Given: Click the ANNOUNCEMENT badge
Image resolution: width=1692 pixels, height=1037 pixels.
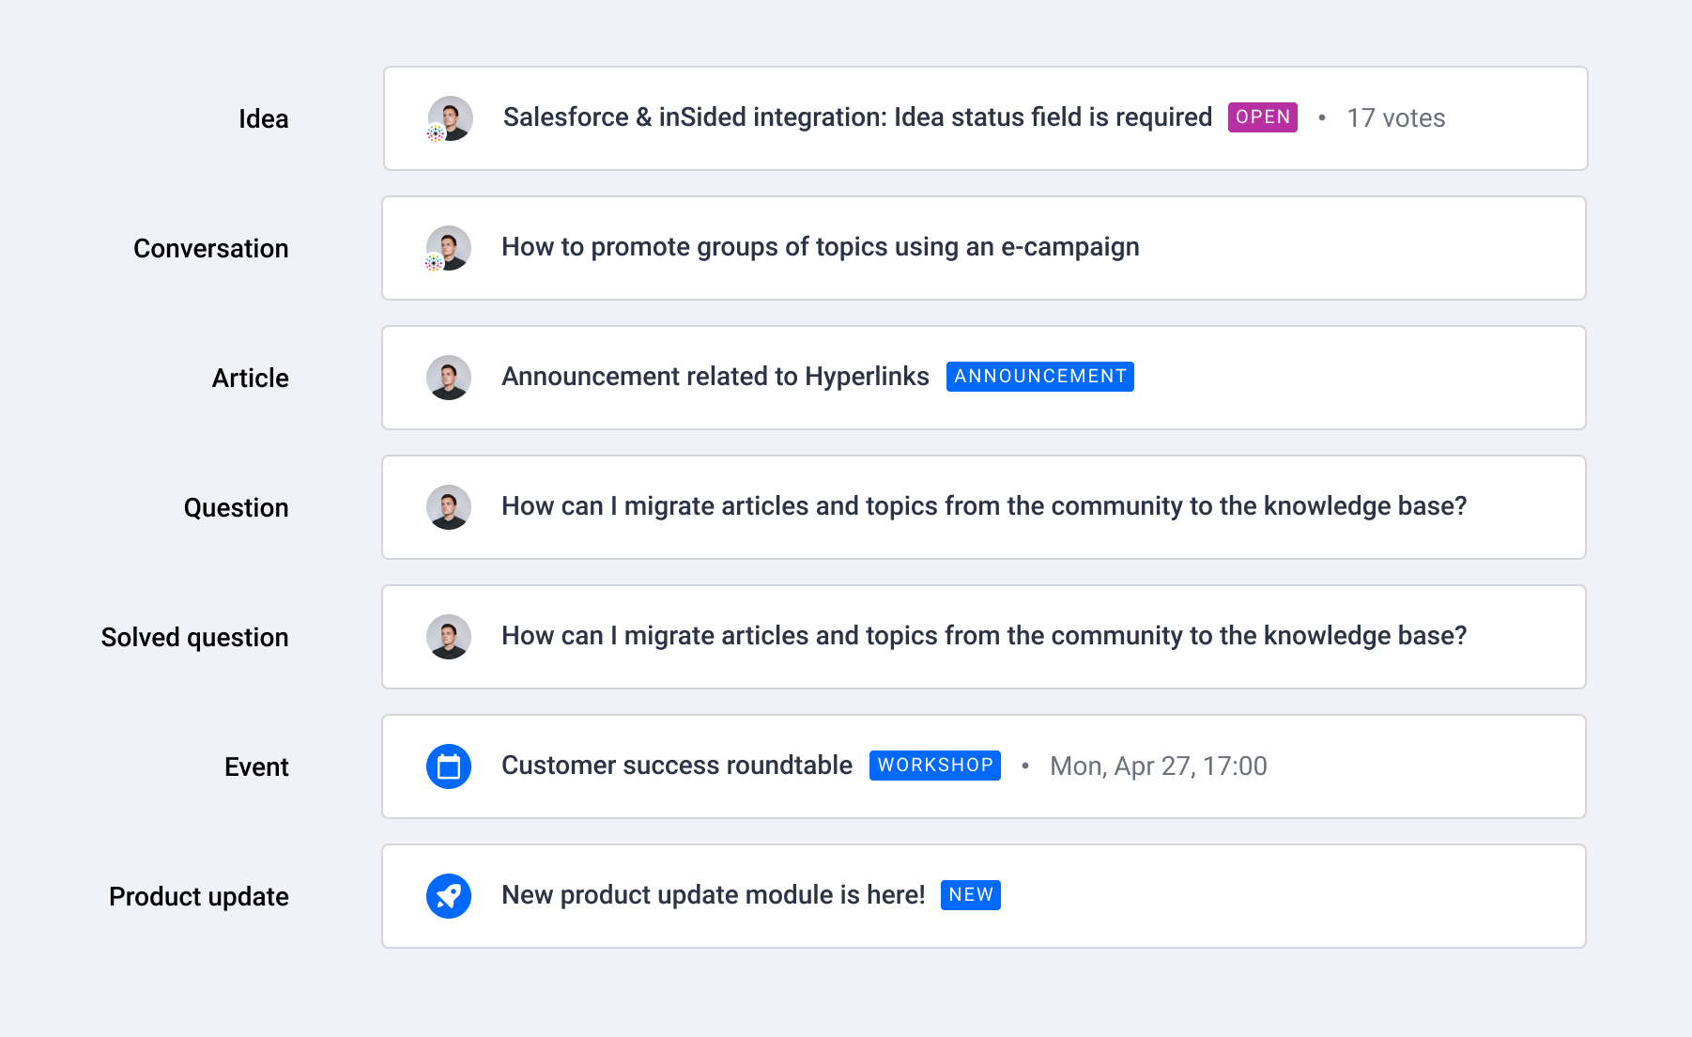Looking at the screenshot, I should [x=1040, y=377].
